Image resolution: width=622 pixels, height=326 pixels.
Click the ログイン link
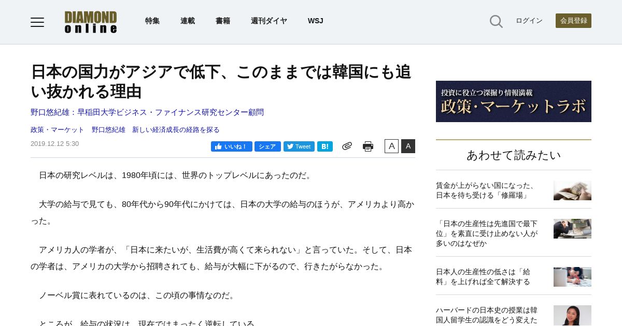529,21
